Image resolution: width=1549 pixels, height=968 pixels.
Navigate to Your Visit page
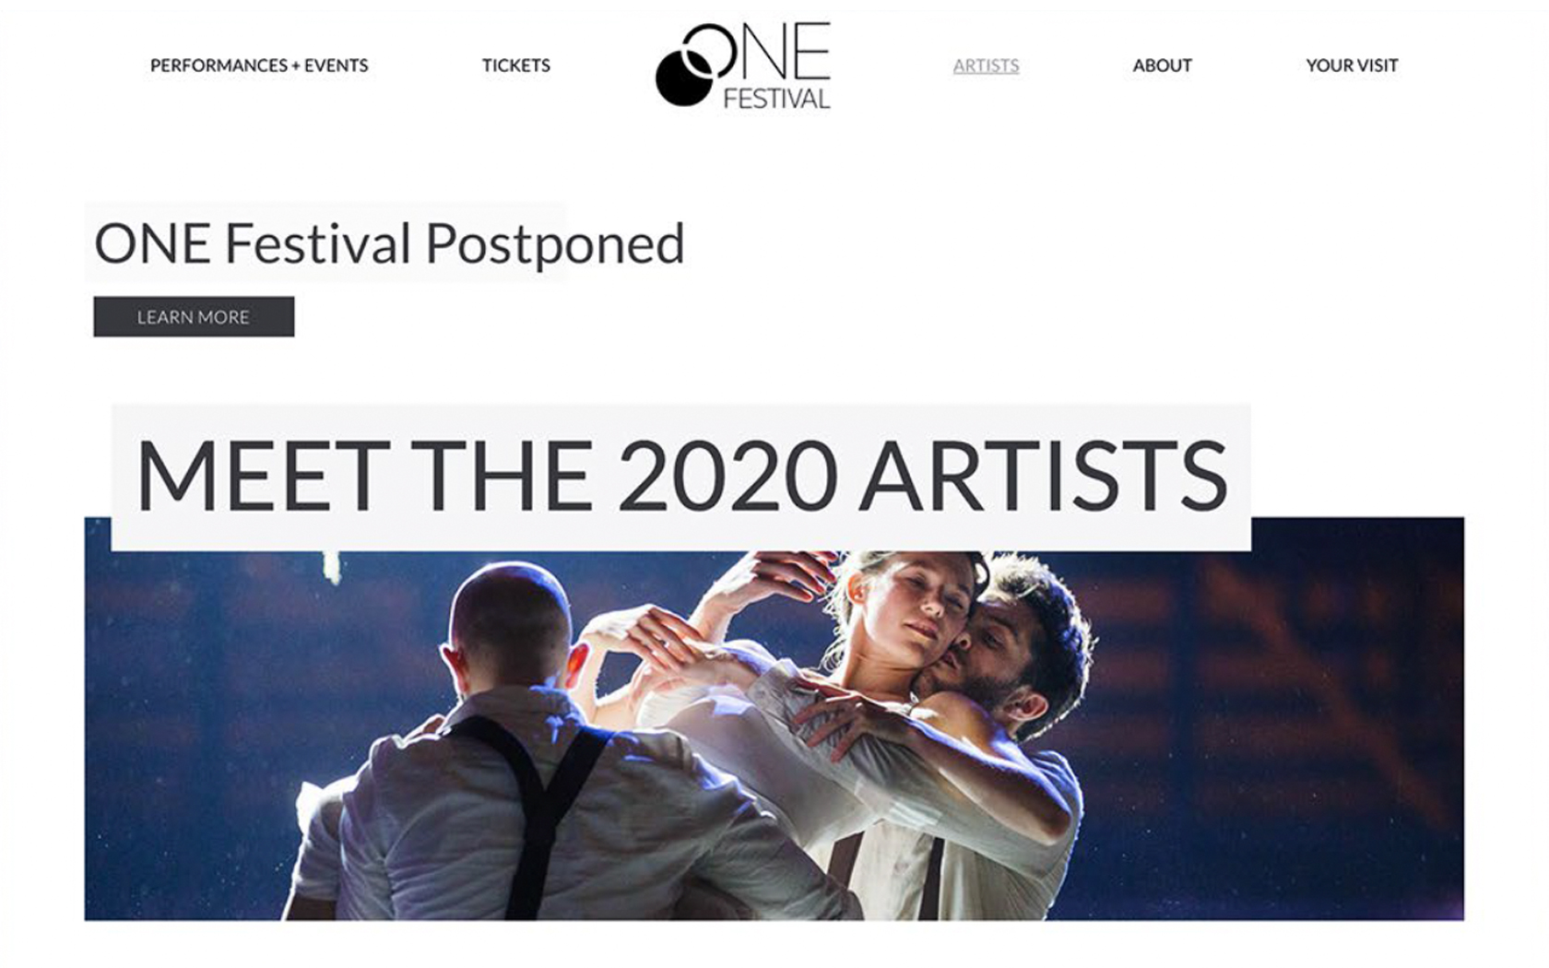pos(1352,65)
